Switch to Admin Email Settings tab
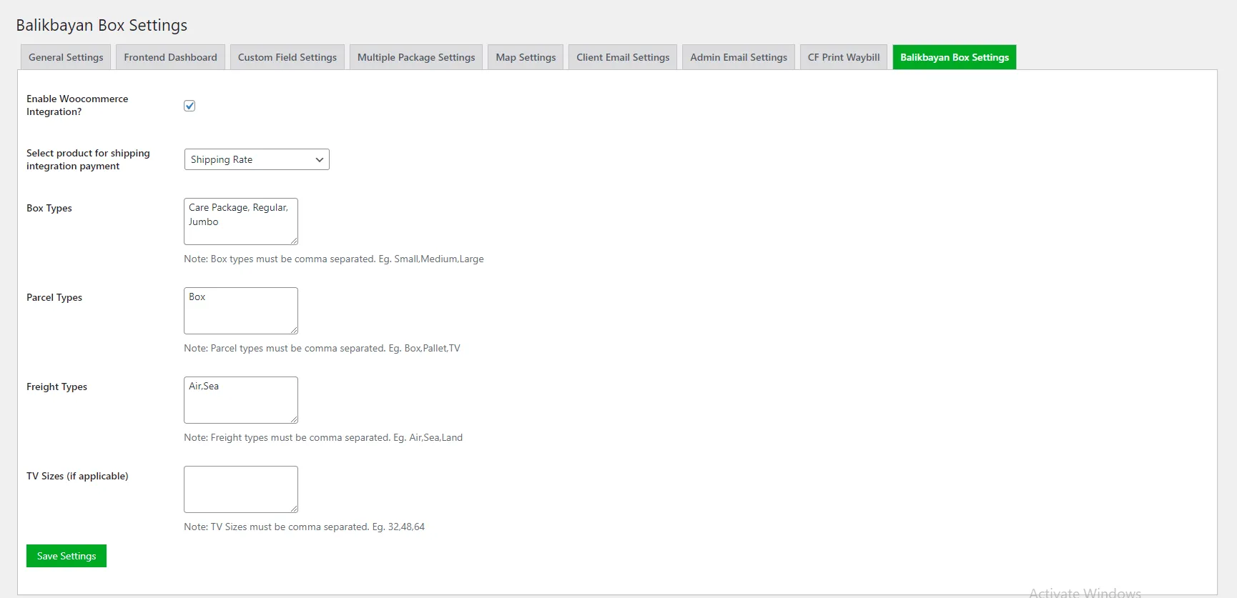This screenshot has width=1237, height=598. click(x=738, y=57)
